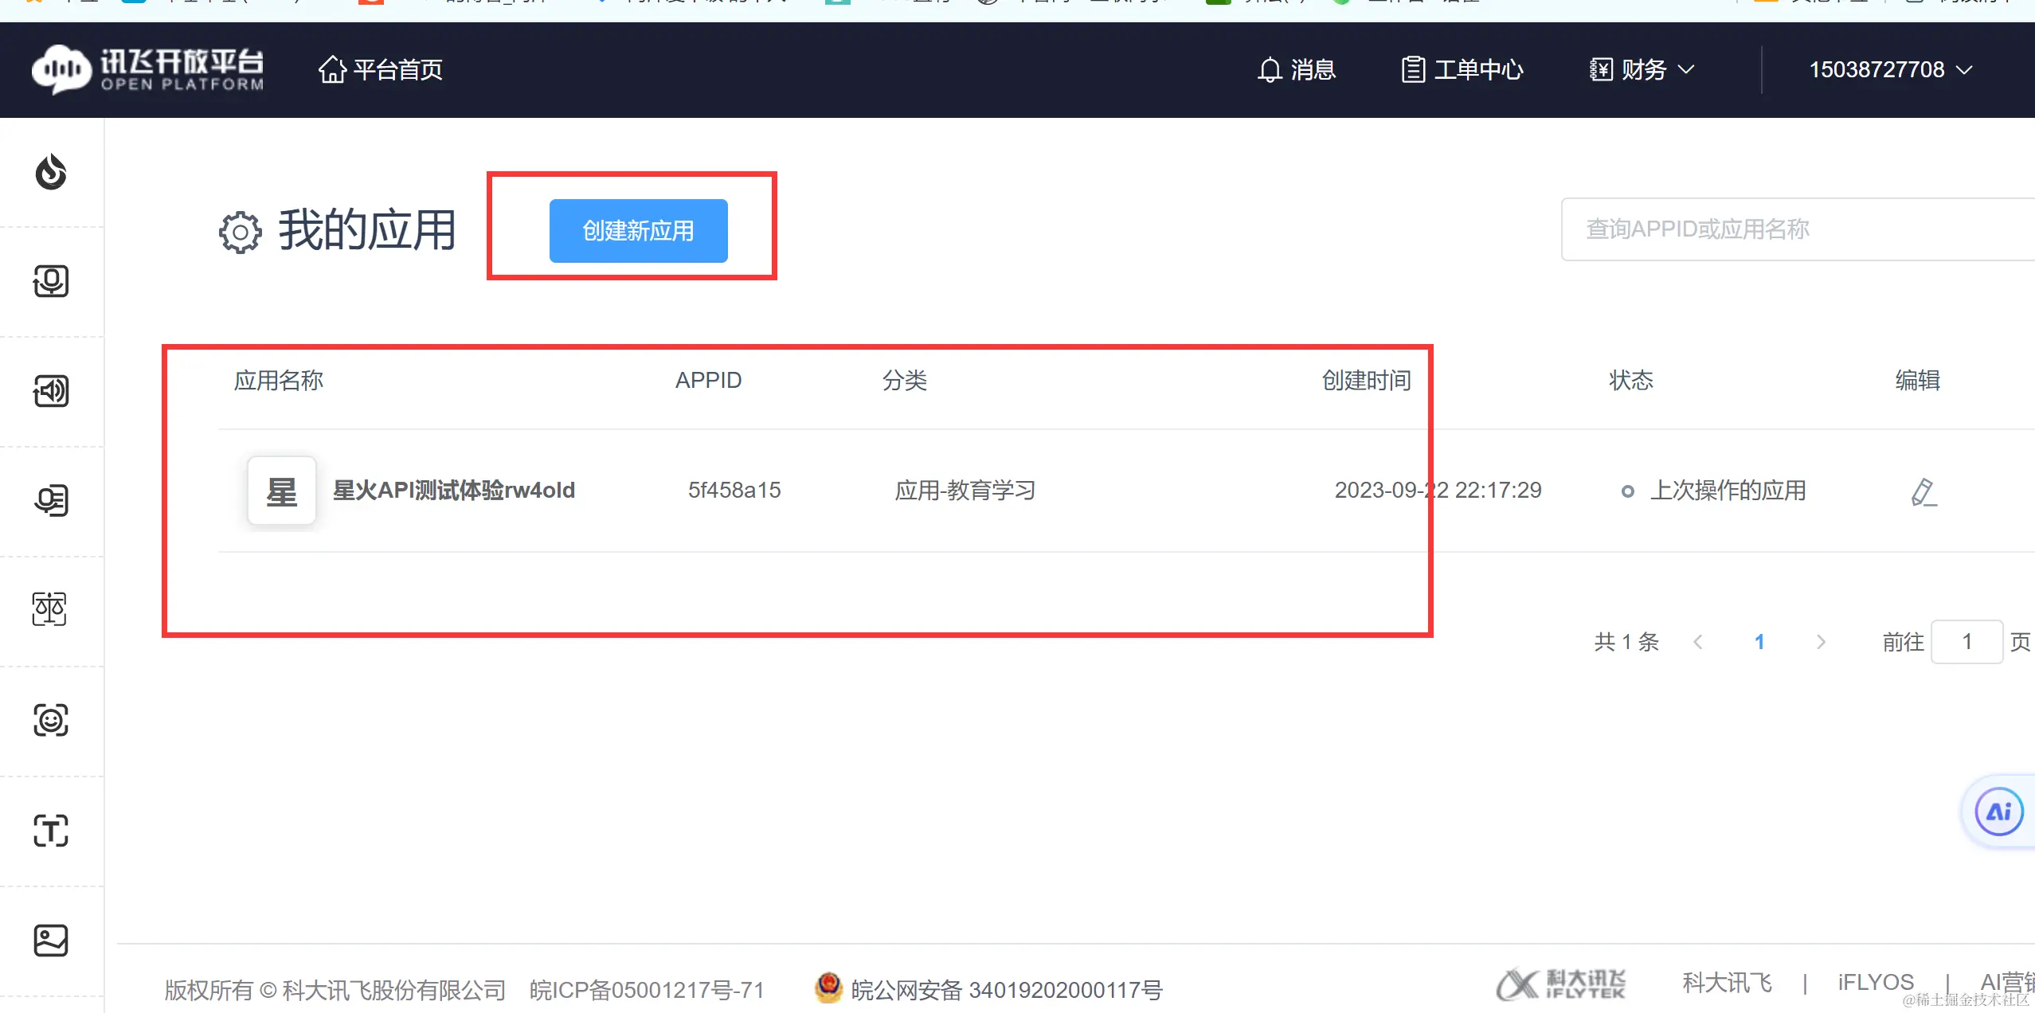Click the last operated app status
Screen dimensions: 2035x1013
1715,491
